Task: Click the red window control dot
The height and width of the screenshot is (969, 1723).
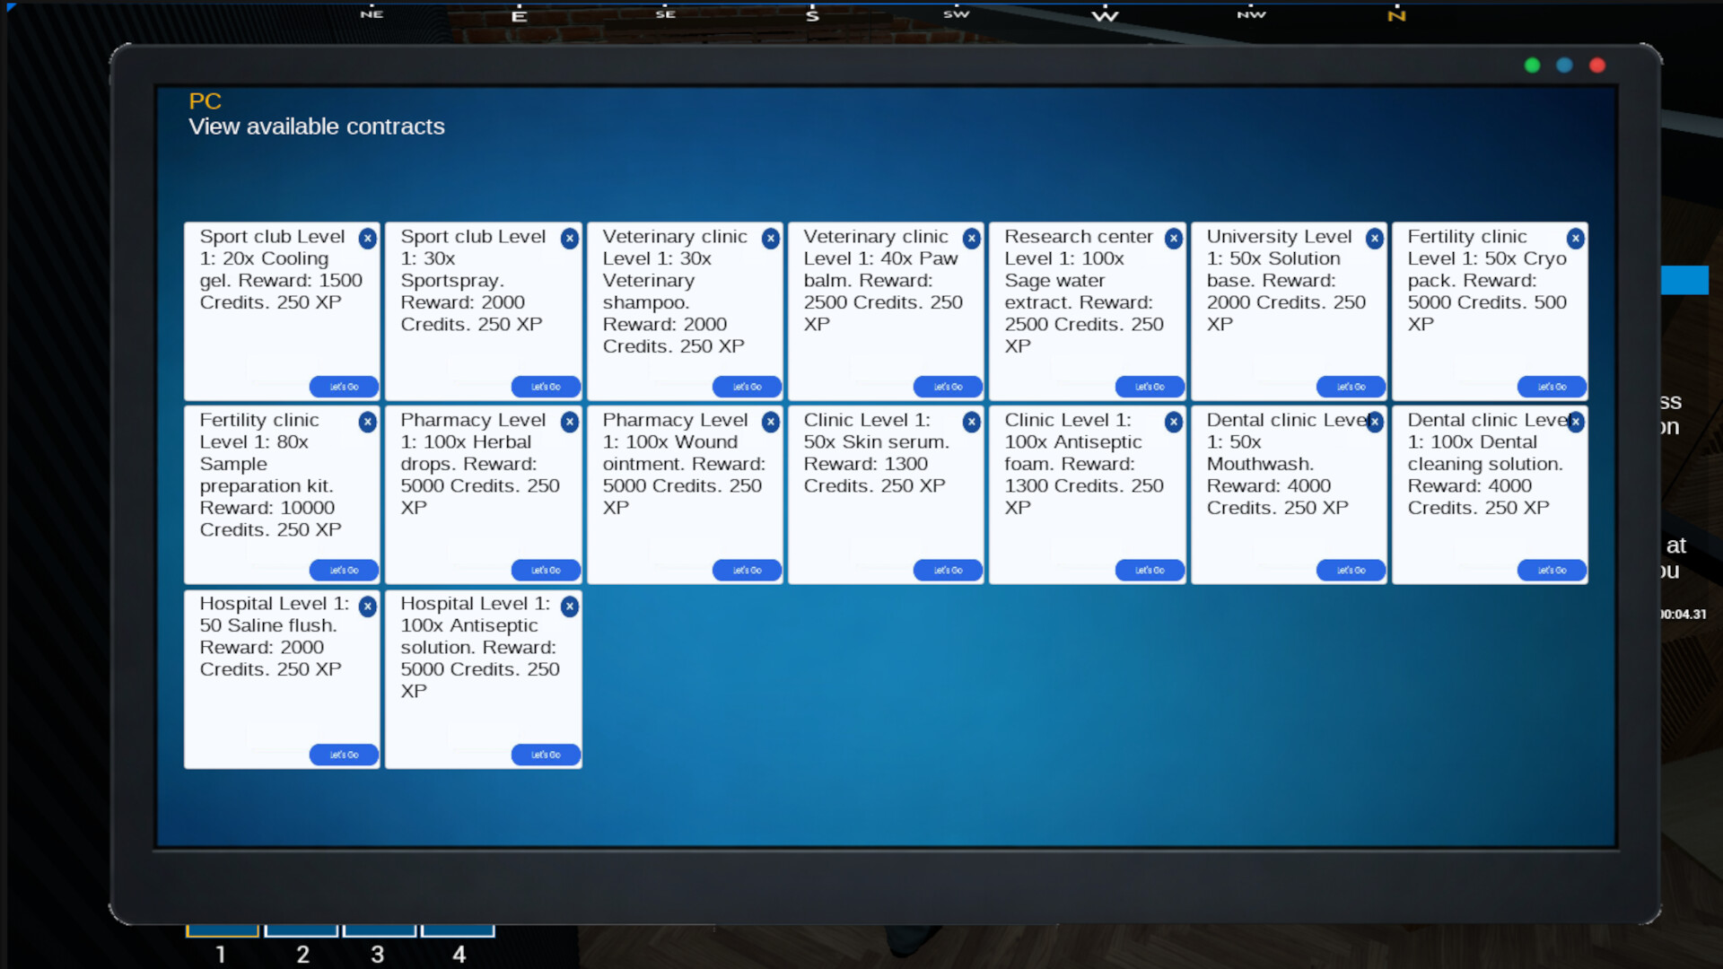Action: coord(1597,65)
